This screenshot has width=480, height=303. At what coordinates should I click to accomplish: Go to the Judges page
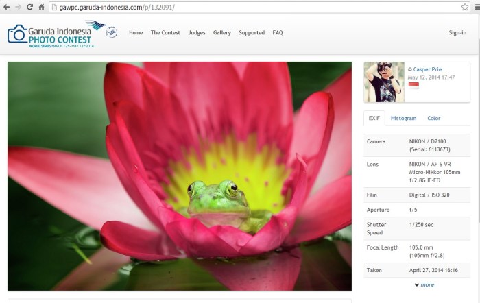click(196, 32)
